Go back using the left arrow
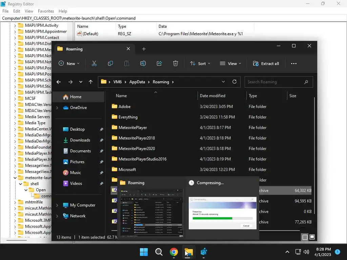 click(59, 82)
